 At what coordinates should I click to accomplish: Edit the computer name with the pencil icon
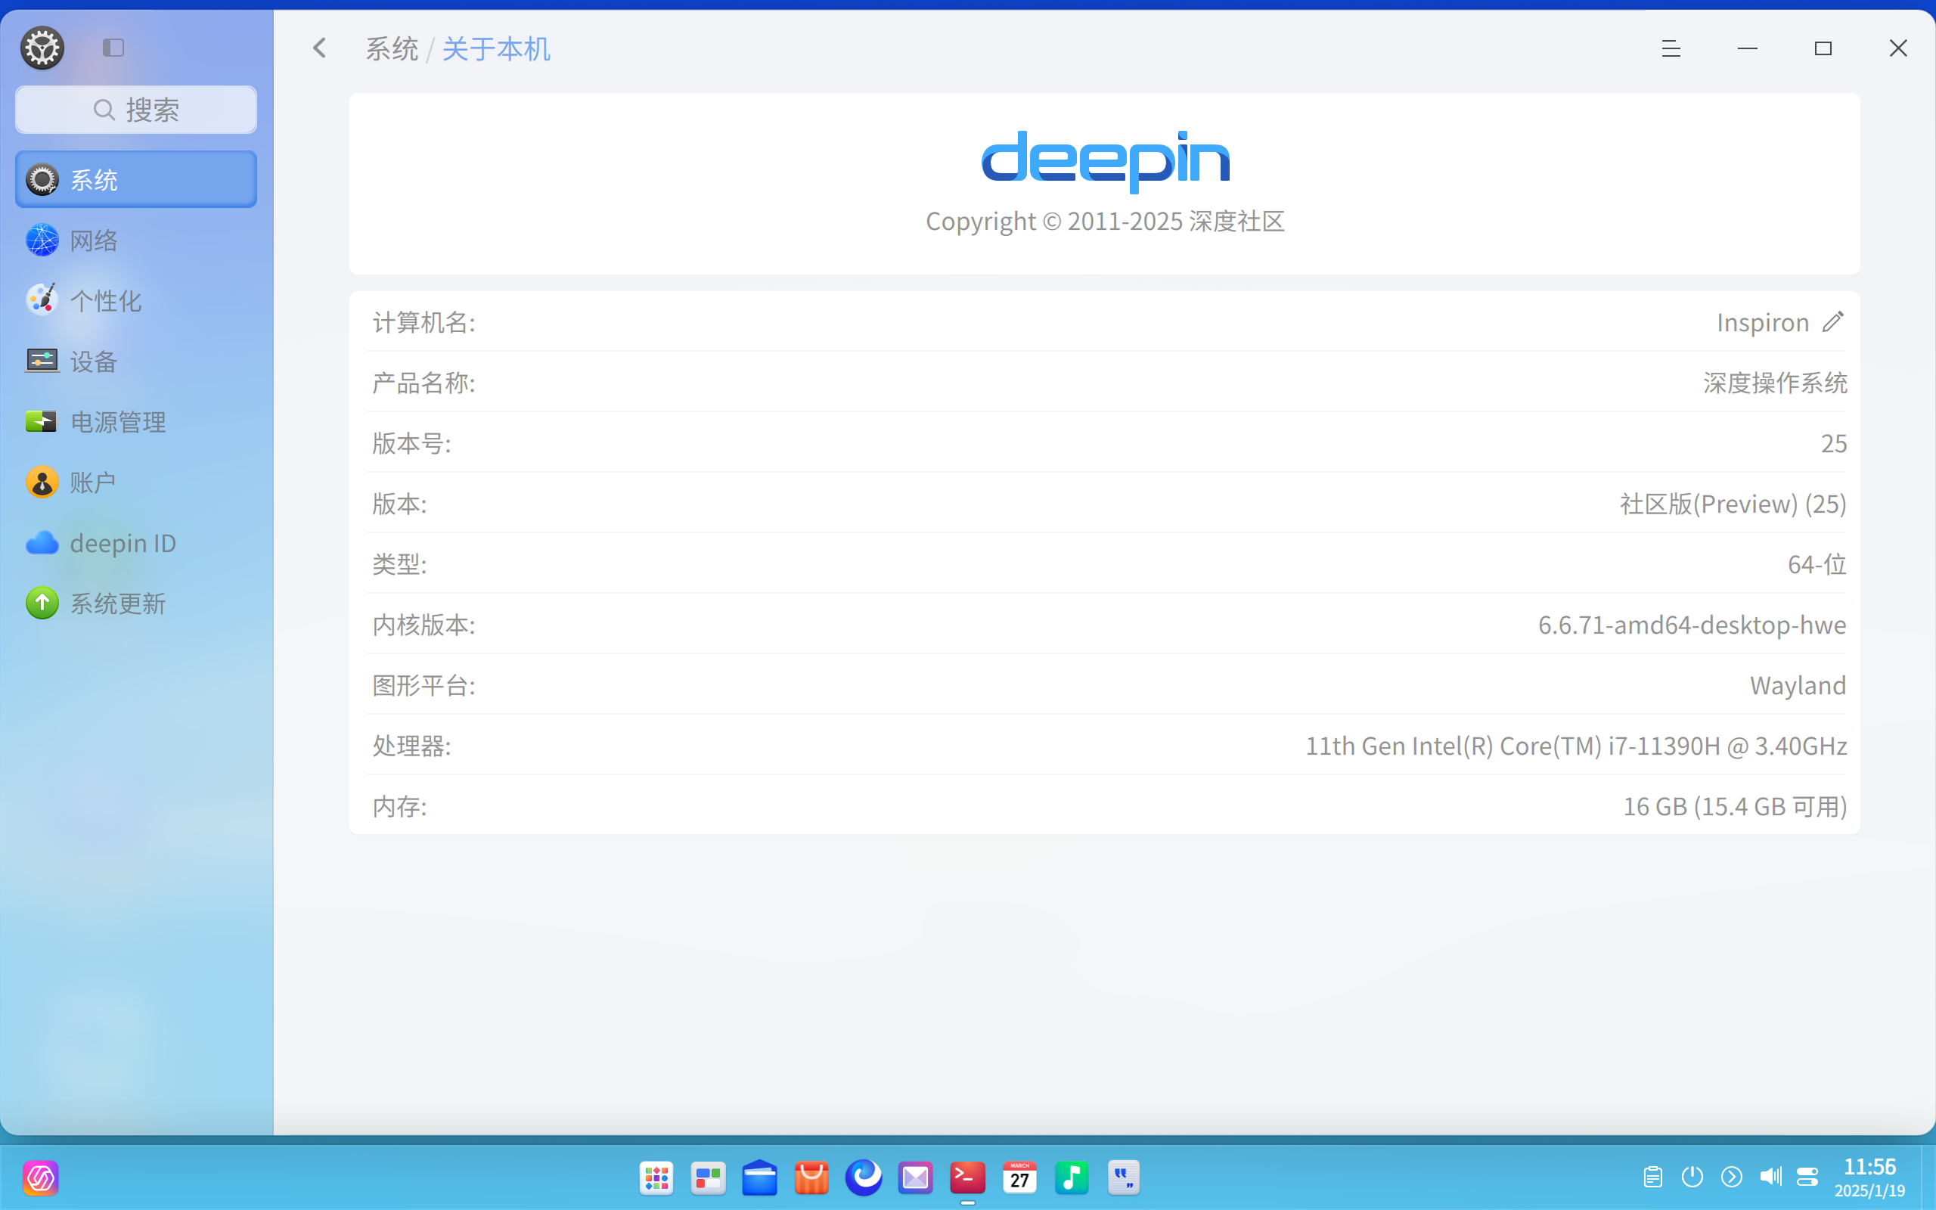tap(1835, 321)
